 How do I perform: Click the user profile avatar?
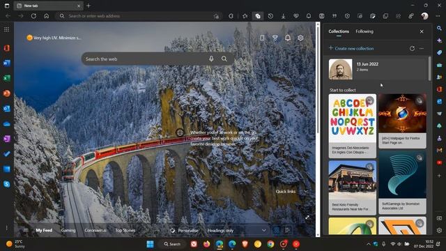pyautogui.click(x=424, y=16)
